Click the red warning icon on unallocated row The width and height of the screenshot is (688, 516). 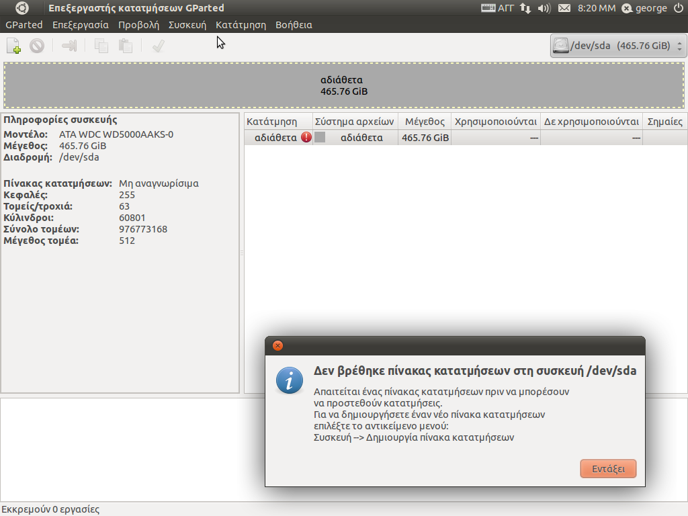306,137
